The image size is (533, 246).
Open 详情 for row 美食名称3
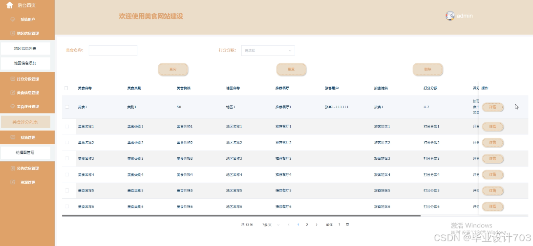coord(492,159)
